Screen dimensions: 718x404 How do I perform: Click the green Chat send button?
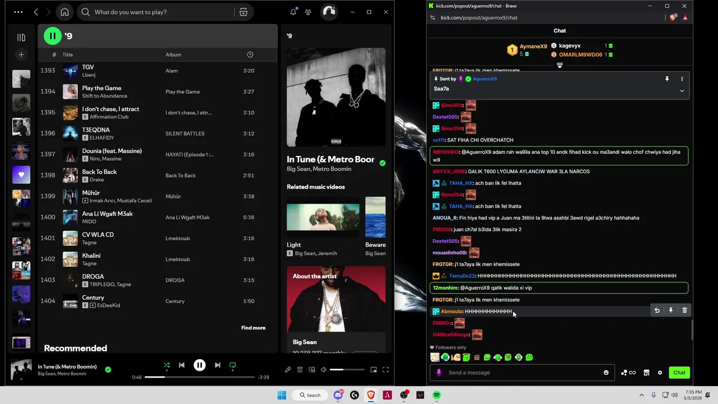(x=679, y=373)
